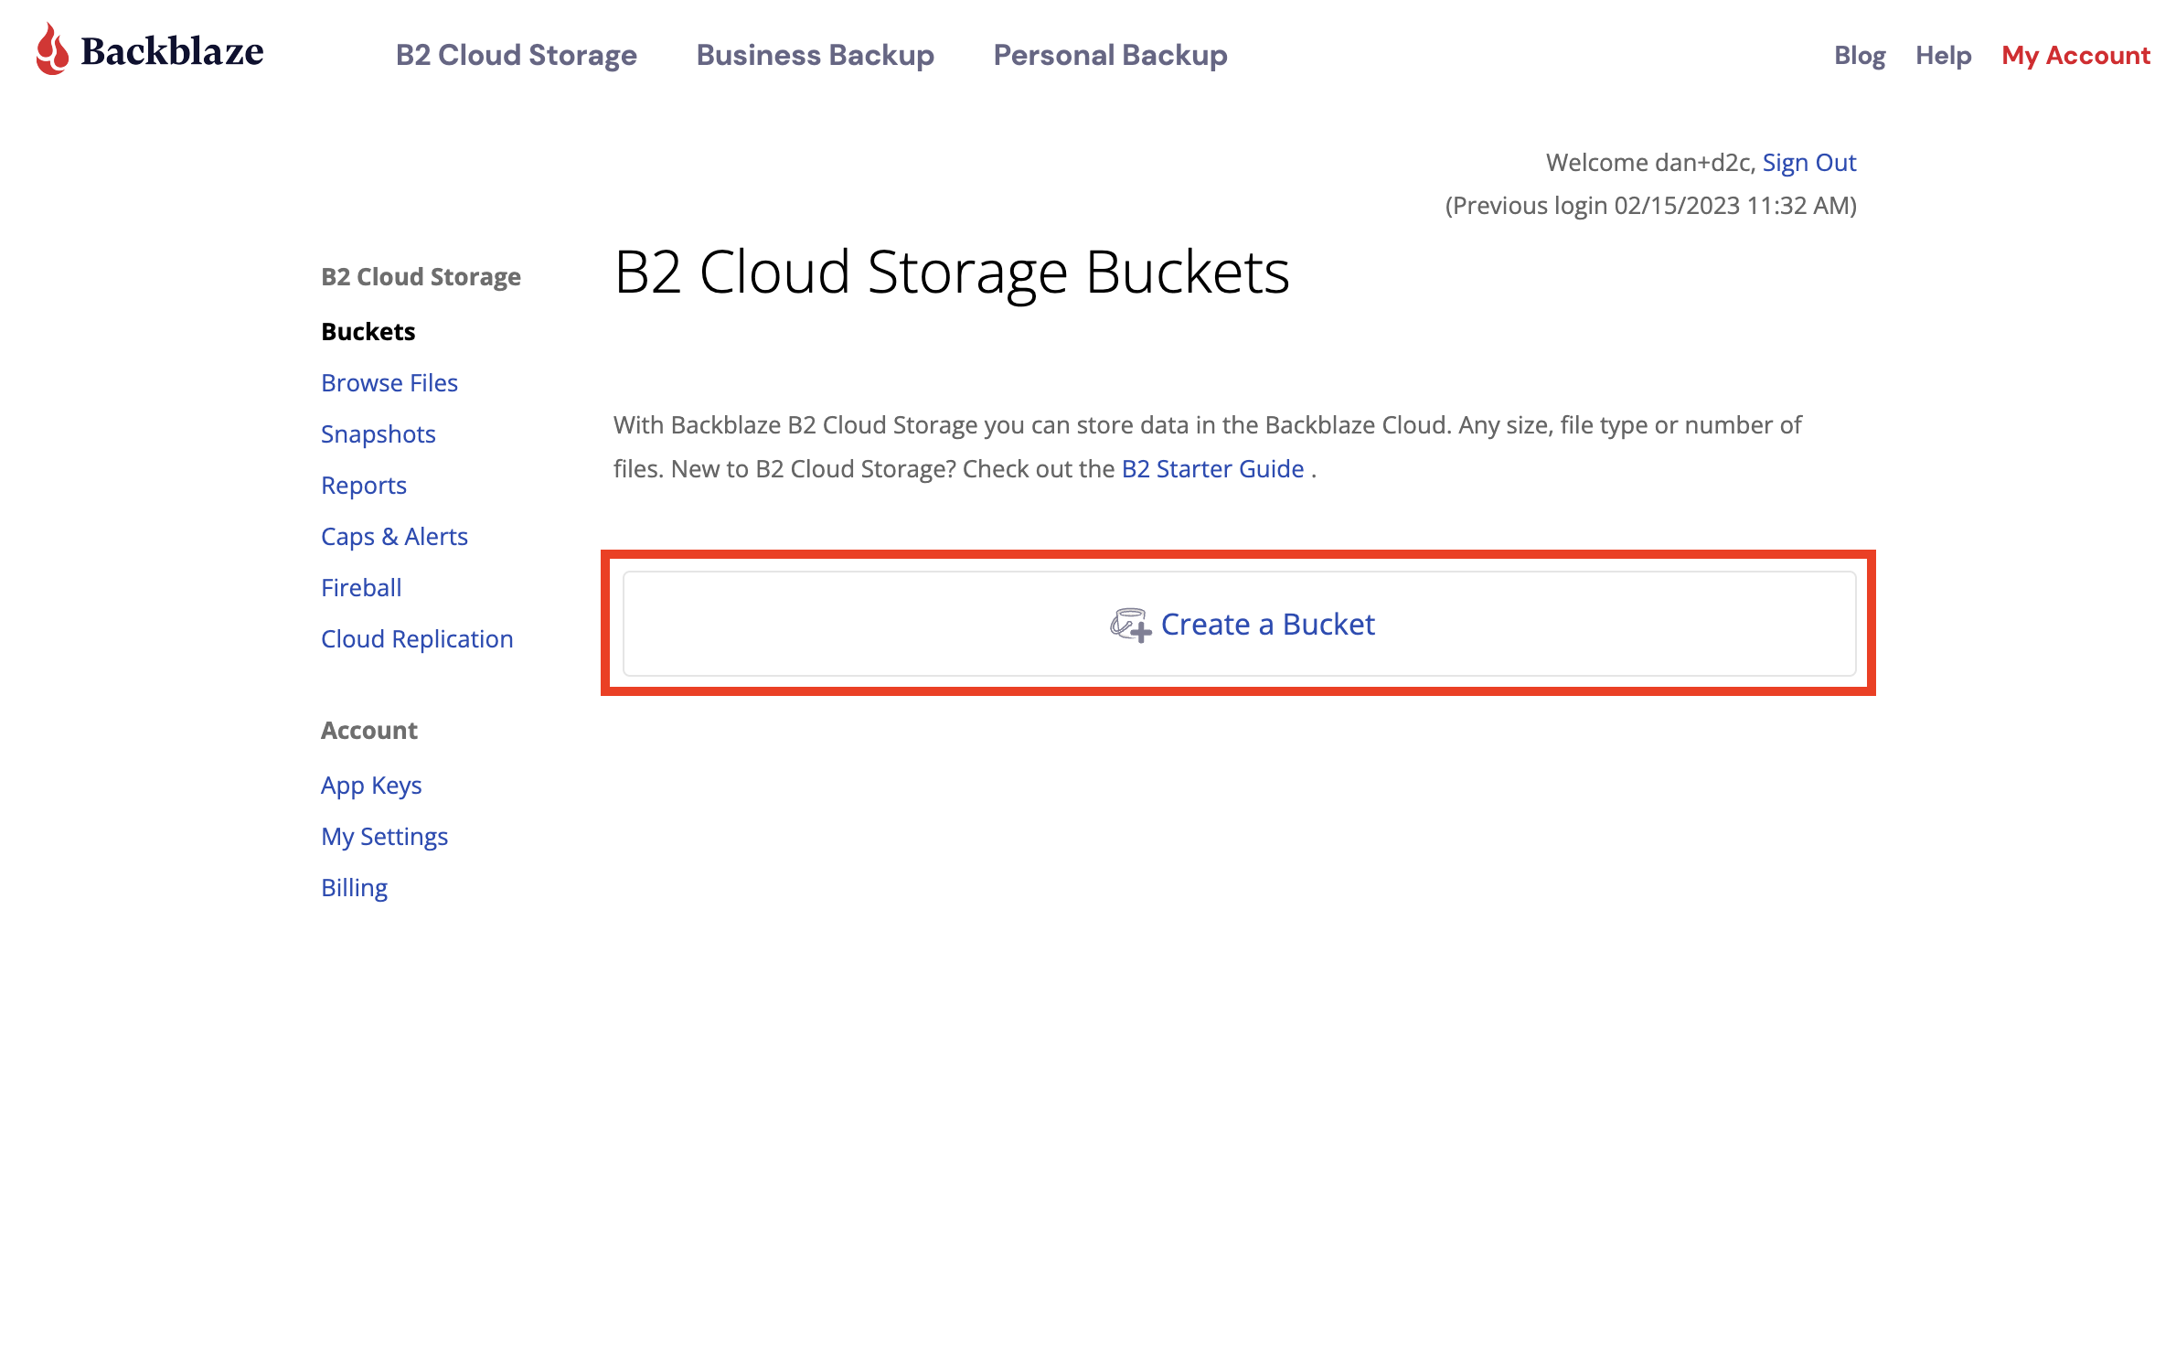Click the bucket plus icon
The image size is (2176, 1348).
coord(1131,626)
